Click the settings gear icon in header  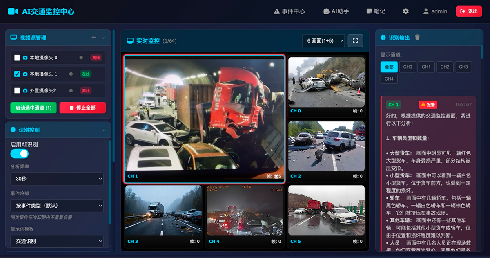tap(405, 11)
